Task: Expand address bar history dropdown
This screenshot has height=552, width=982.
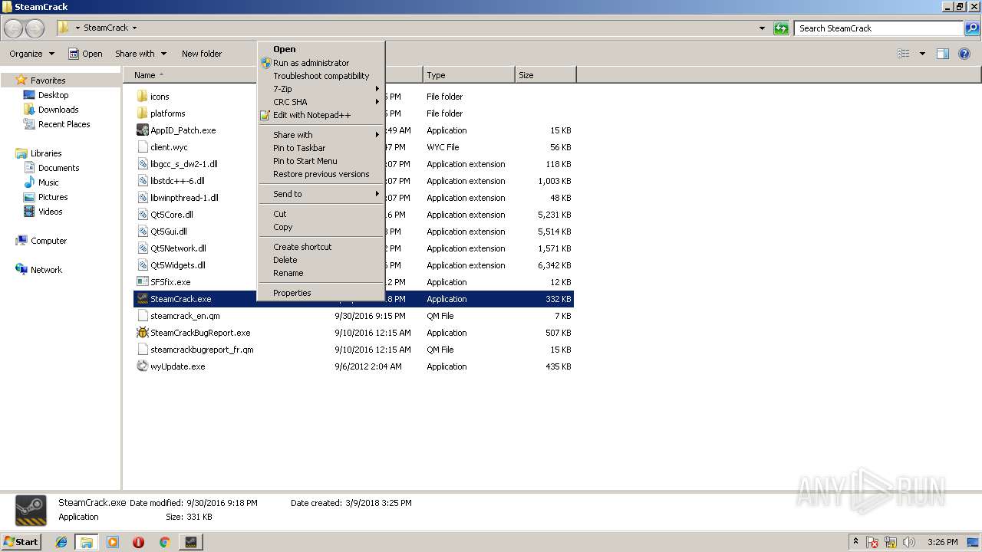Action: 762,28
